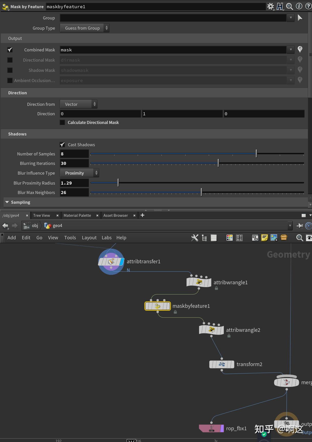Open Combined Mask attribute dropdown arrow
This screenshot has width=312, height=442.
pos(291,50)
